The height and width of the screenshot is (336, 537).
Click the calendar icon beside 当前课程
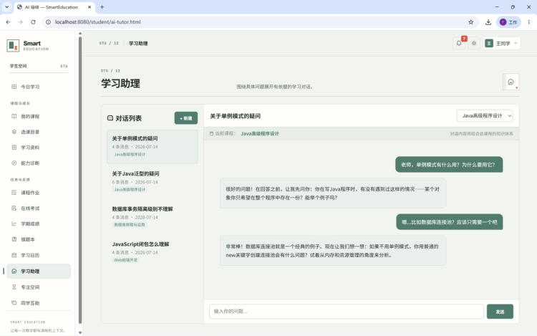pos(211,133)
